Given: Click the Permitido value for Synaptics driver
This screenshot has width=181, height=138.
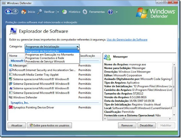Looking at the screenshot, I should tap(85, 108).
